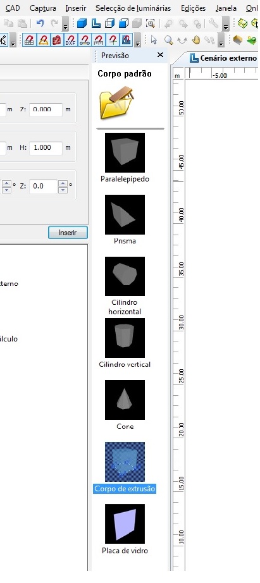
Task: Open the Corpo padrão folder icon
Action: (x=117, y=102)
